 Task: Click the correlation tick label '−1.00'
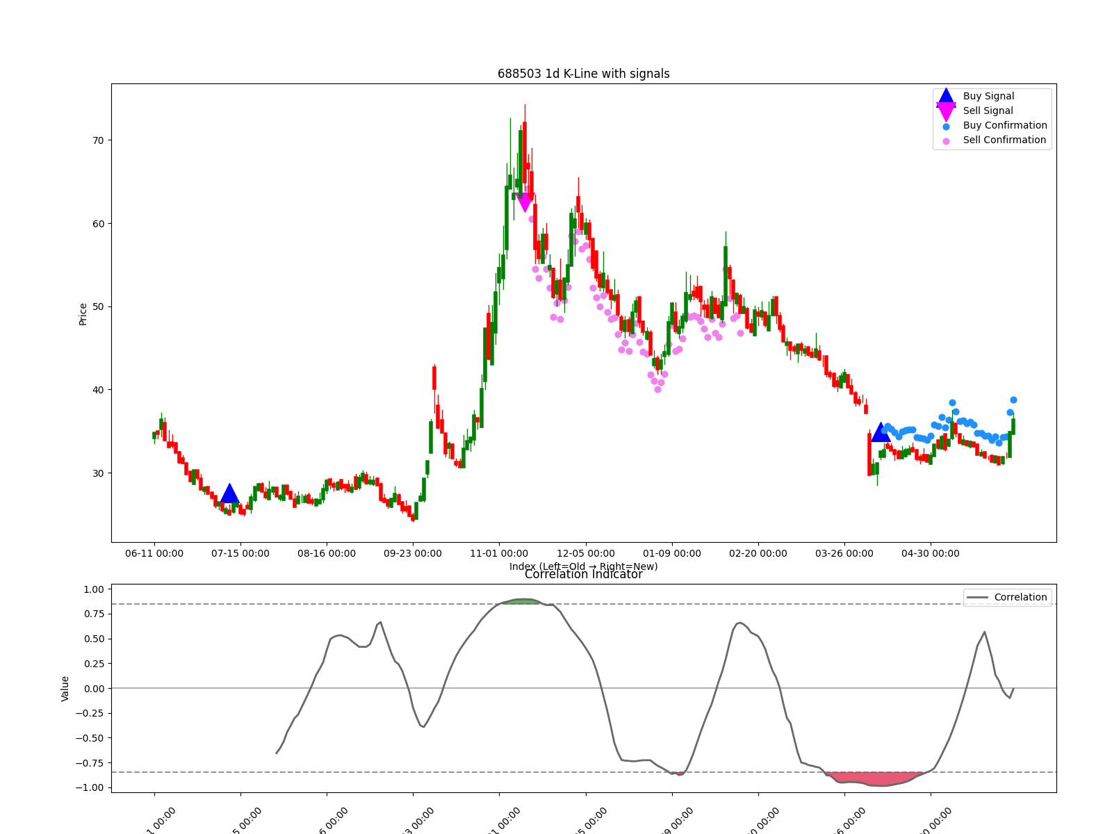tap(90, 788)
